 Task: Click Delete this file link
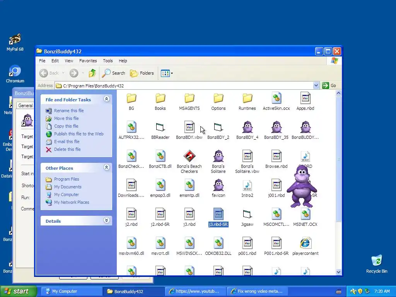click(67, 149)
